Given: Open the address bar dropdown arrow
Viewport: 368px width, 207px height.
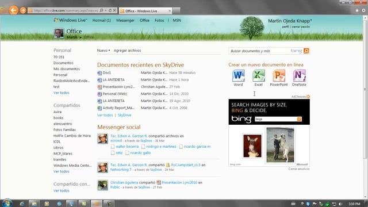Looking at the screenshot, I should (106, 10).
